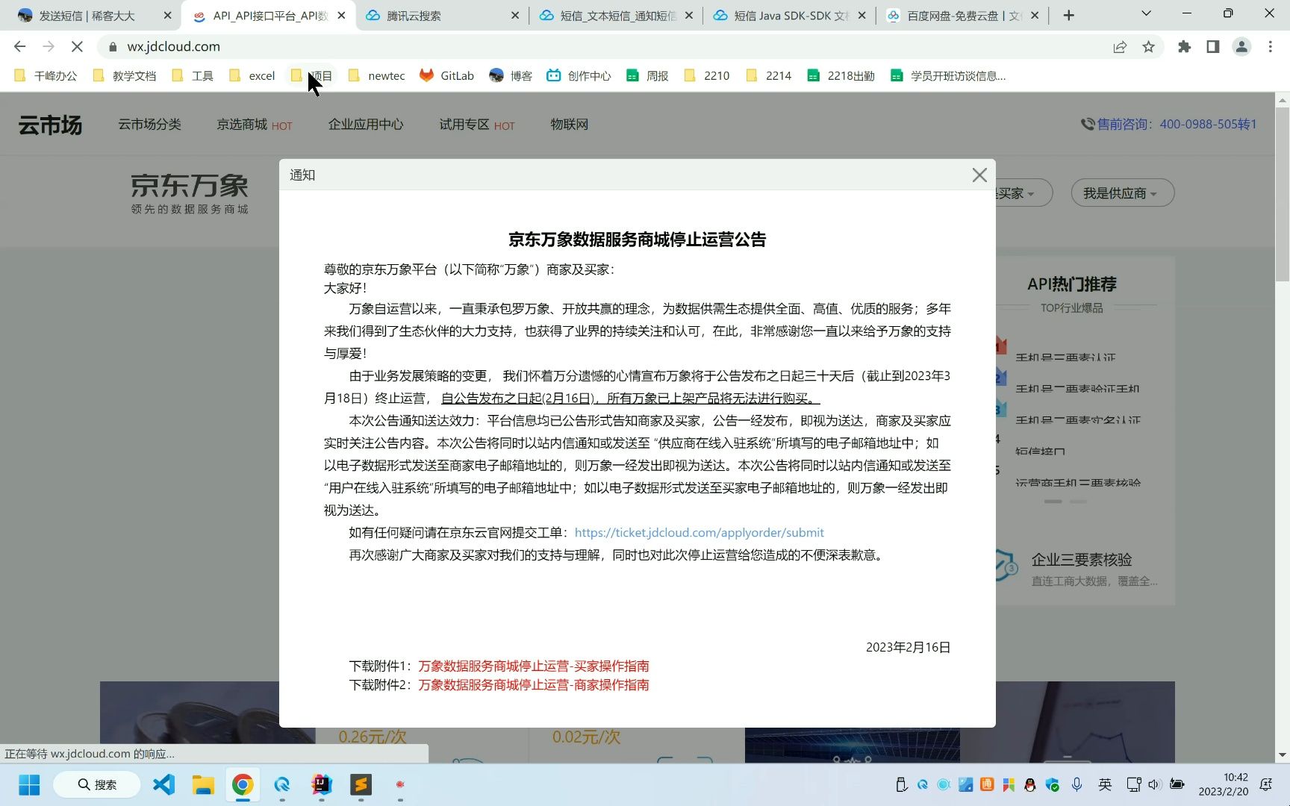This screenshot has width=1290, height=806.
Task: Open the 创作中心 bookmark
Action: click(579, 75)
